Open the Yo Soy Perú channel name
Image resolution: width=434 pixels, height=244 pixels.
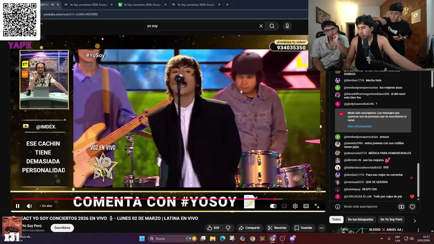pos(32,226)
